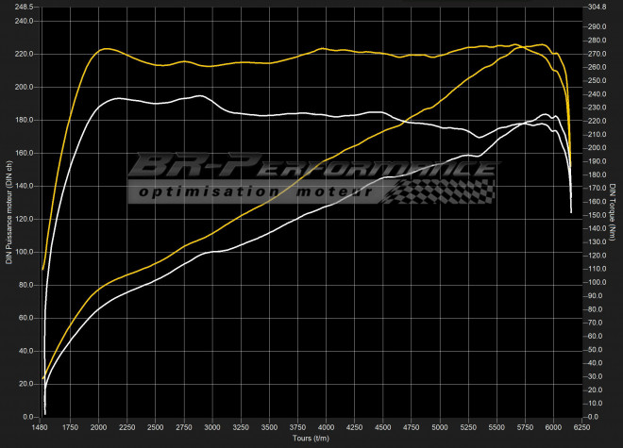Viewport: 623px width, 448px height.
Task: Select the 'DIN Puissance moteur (DIN ch)' axis title
Action: pos(8,212)
